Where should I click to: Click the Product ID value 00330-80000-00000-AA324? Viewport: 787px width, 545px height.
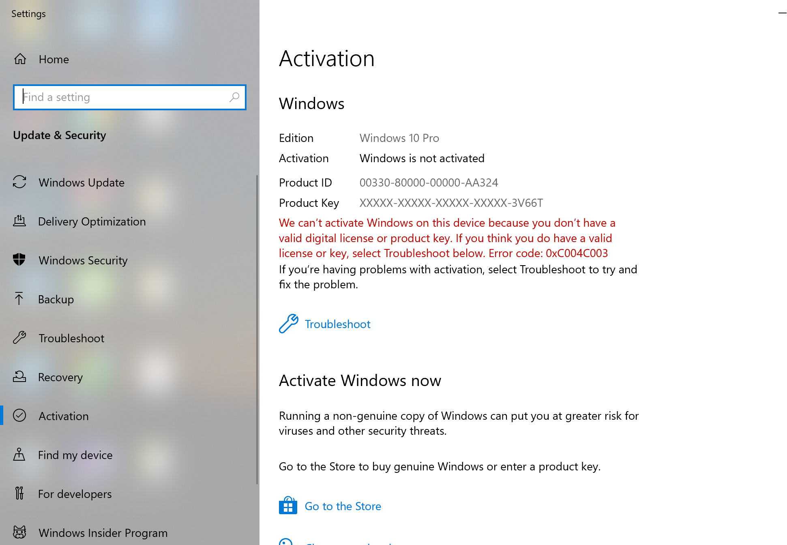click(x=429, y=182)
